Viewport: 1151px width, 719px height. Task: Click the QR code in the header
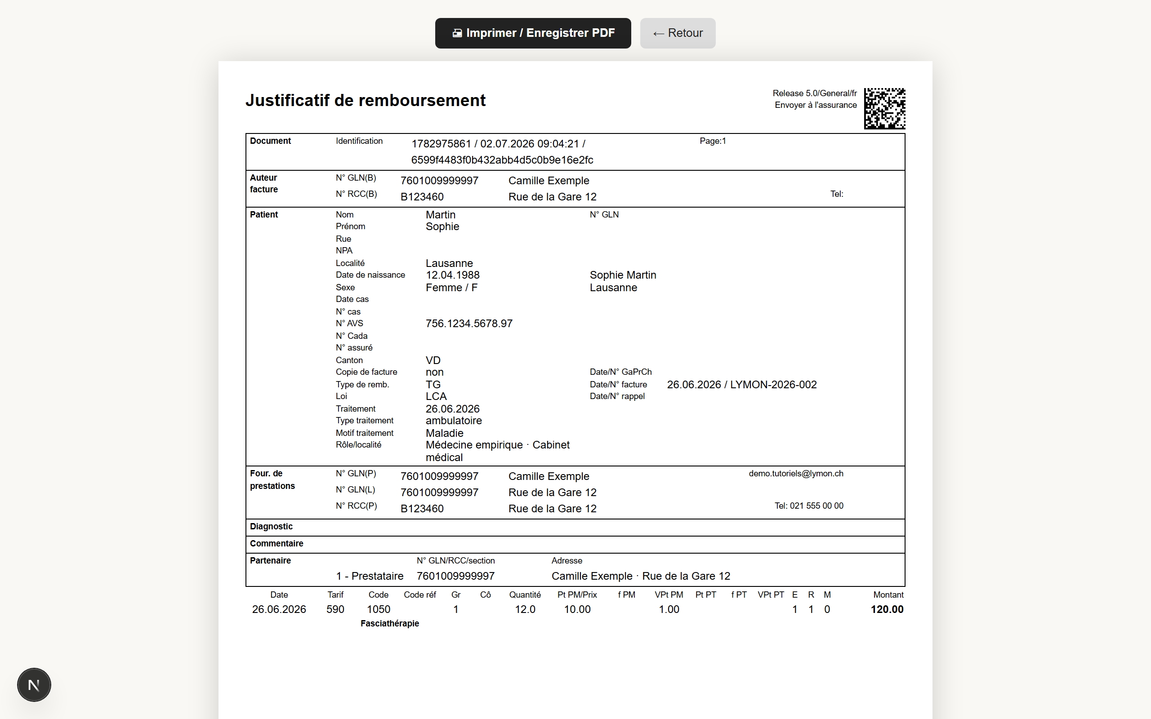point(885,108)
